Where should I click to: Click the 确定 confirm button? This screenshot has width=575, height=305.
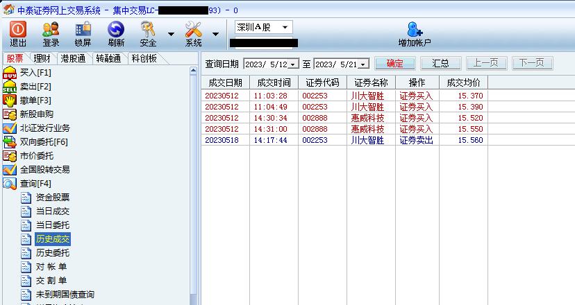395,63
